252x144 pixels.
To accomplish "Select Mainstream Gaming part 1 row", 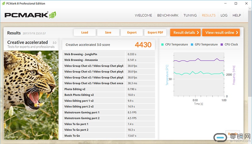I will point(108,113).
